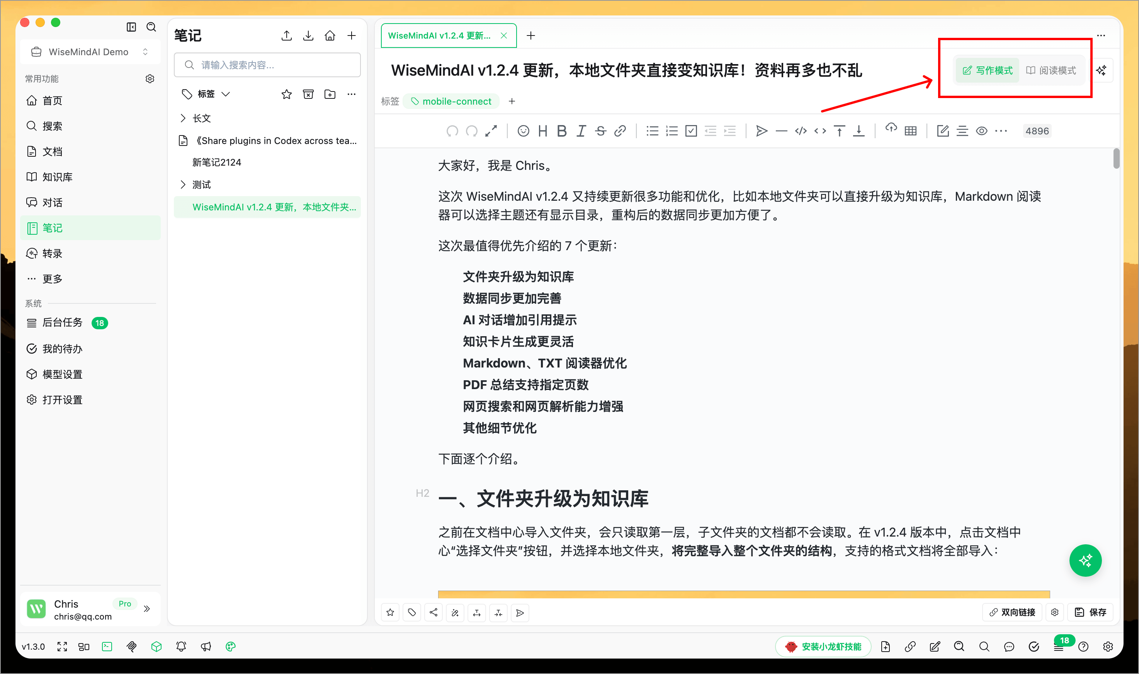Insert link from editor toolbar
The width and height of the screenshot is (1139, 674).
pos(620,131)
